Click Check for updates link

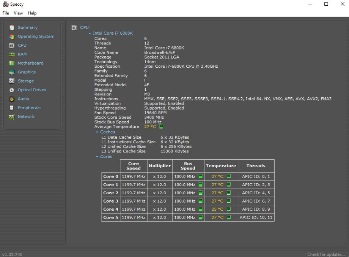click(326, 254)
